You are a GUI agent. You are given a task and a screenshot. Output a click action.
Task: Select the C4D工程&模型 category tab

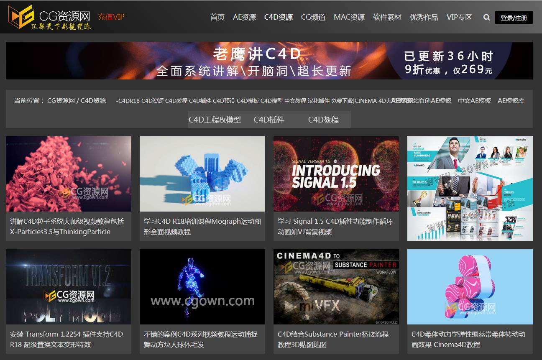pyautogui.click(x=215, y=120)
